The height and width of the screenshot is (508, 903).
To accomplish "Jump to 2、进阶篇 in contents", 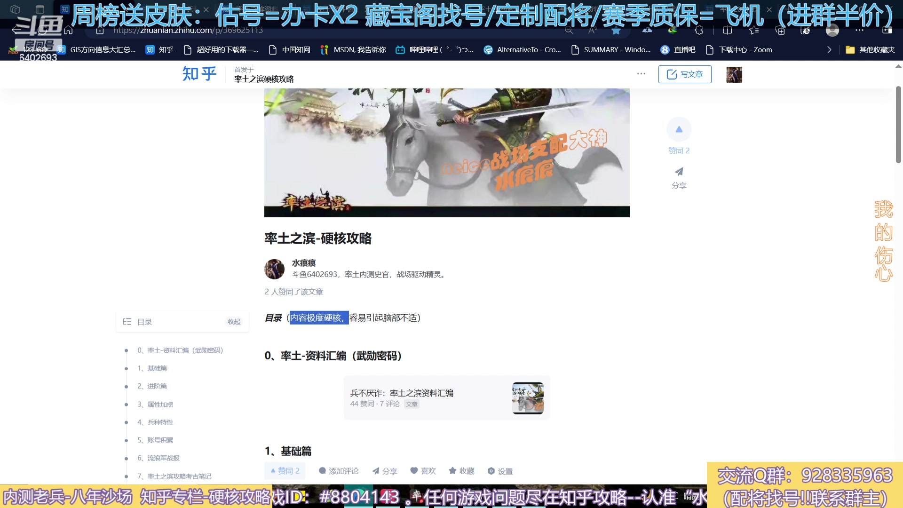I will click(x=152, y=386).
